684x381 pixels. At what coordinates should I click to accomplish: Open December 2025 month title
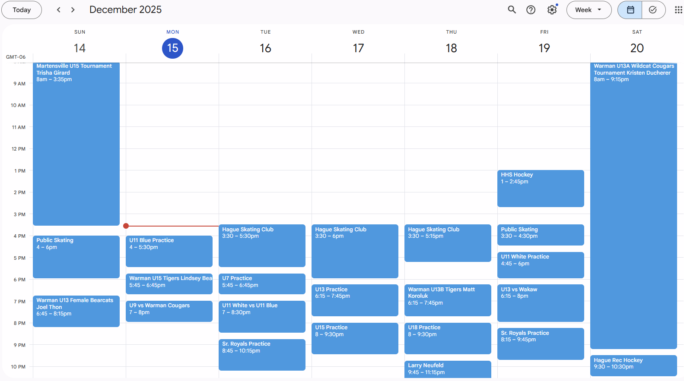tap(125, 10)
